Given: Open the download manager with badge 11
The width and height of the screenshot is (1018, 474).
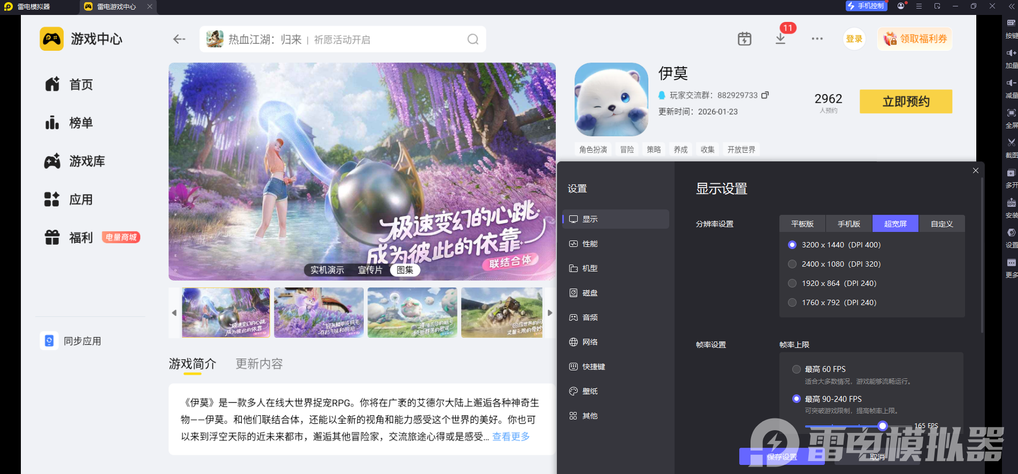Looking at the screenshot, I should (780, 38).
